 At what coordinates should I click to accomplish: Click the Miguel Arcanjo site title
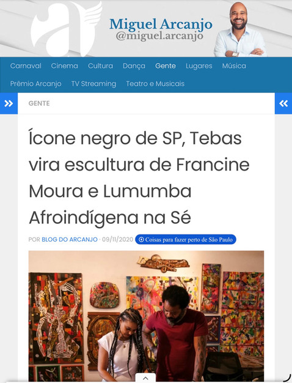click(161, 24)
